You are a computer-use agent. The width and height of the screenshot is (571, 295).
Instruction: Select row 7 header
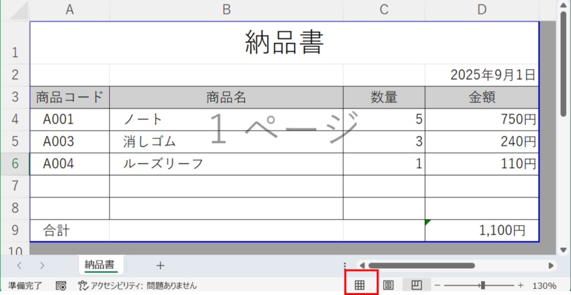click(14, 186)
